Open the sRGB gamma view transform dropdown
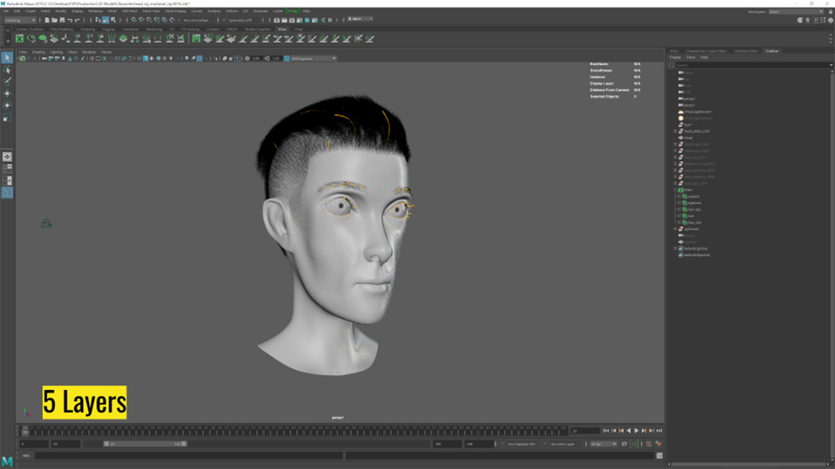 313,59
